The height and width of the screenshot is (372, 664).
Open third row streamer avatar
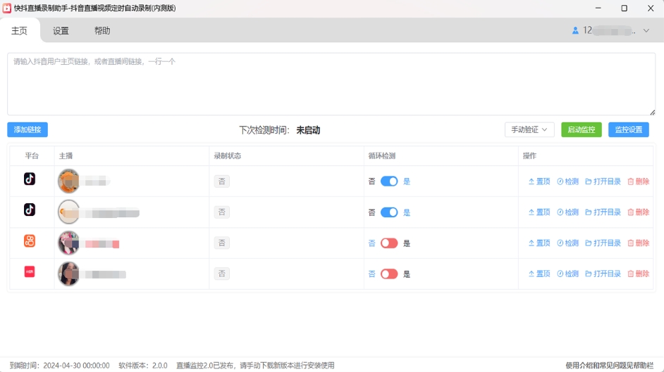[x=68, y=243]
